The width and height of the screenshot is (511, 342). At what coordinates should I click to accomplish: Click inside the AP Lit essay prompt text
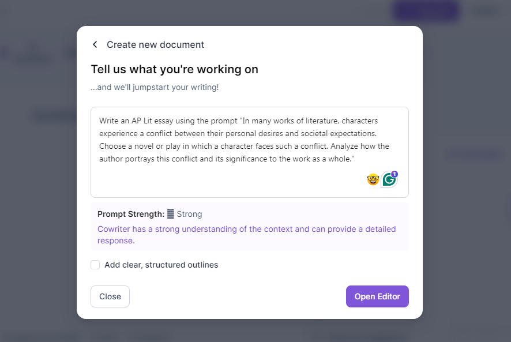(x=244, y=140)
